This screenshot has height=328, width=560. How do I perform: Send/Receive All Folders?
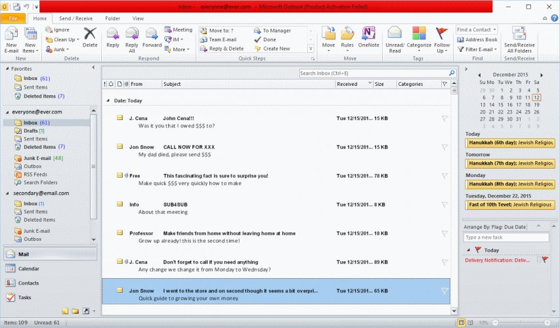tap(519, 40)
